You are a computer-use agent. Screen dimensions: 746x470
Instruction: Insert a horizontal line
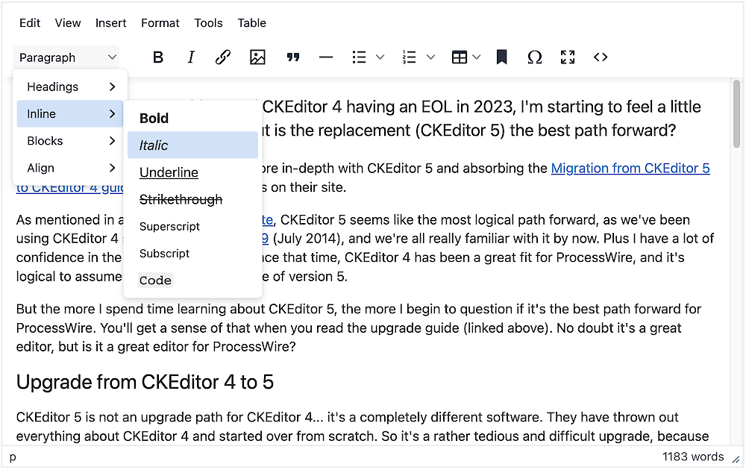(x=326, y=57)
